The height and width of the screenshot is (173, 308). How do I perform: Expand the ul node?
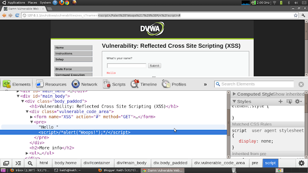[x=27, y=153]
